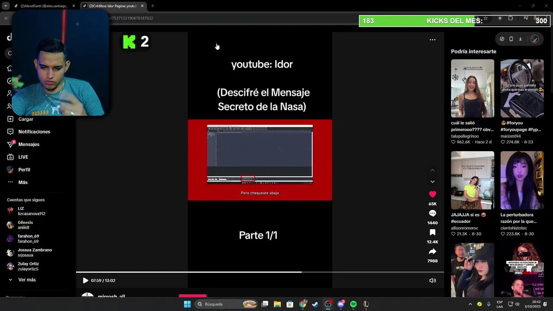Open Mensajes in the sidebar

click(x=29, y=144)
